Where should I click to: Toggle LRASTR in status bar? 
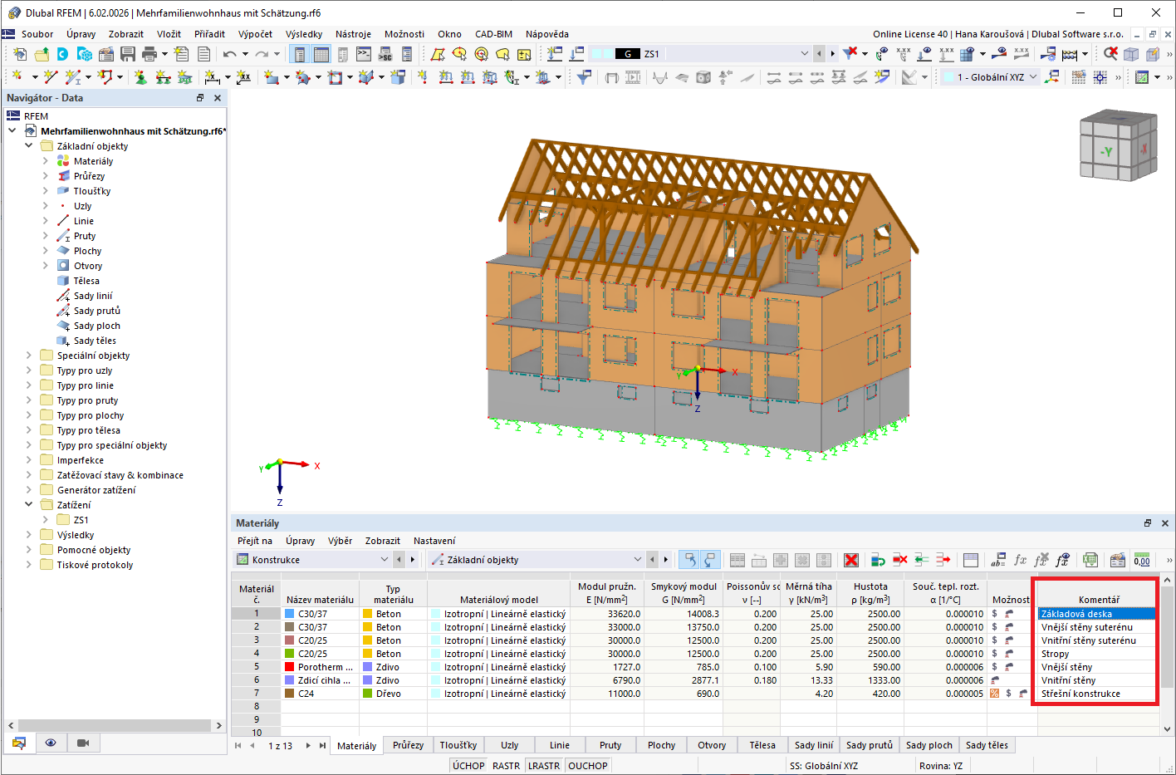coord(544,766)
